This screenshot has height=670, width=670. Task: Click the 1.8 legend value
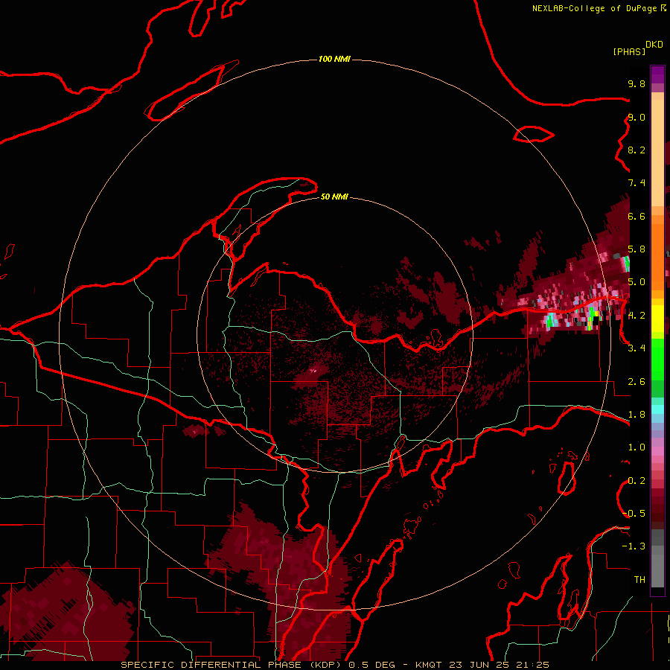636,415
